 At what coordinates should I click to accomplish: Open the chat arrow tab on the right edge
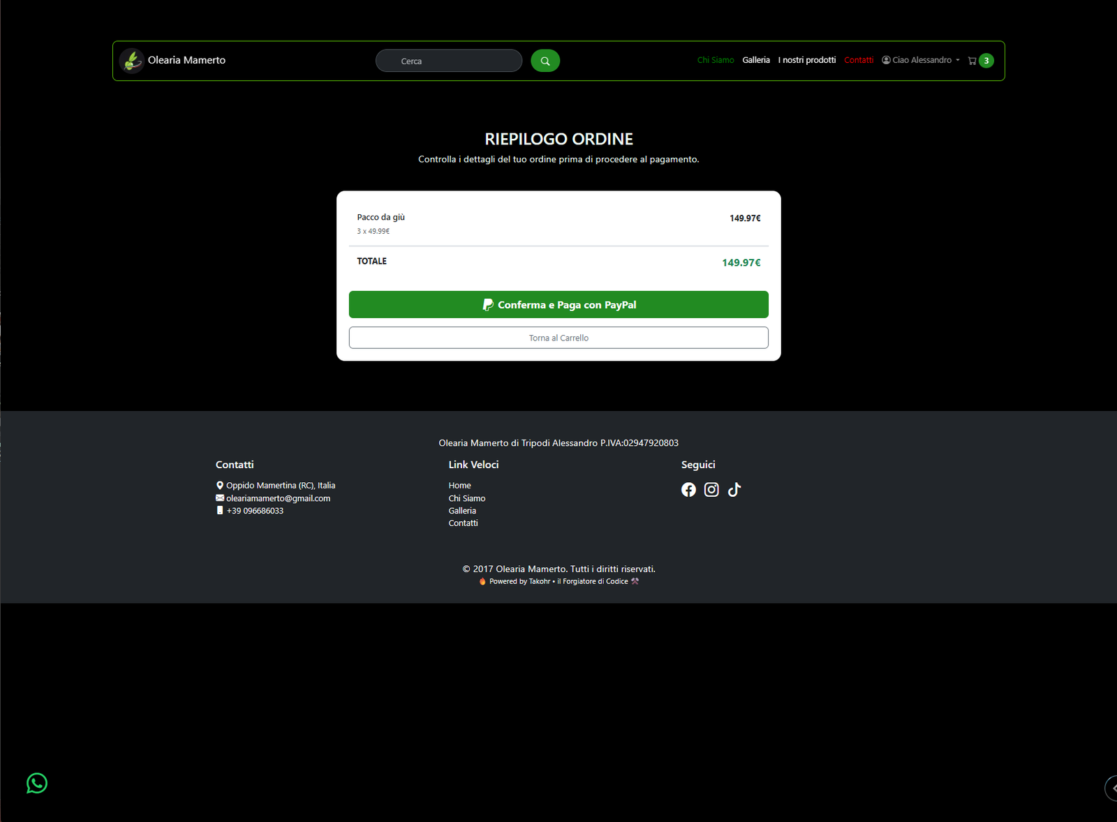pos(1111,788)
